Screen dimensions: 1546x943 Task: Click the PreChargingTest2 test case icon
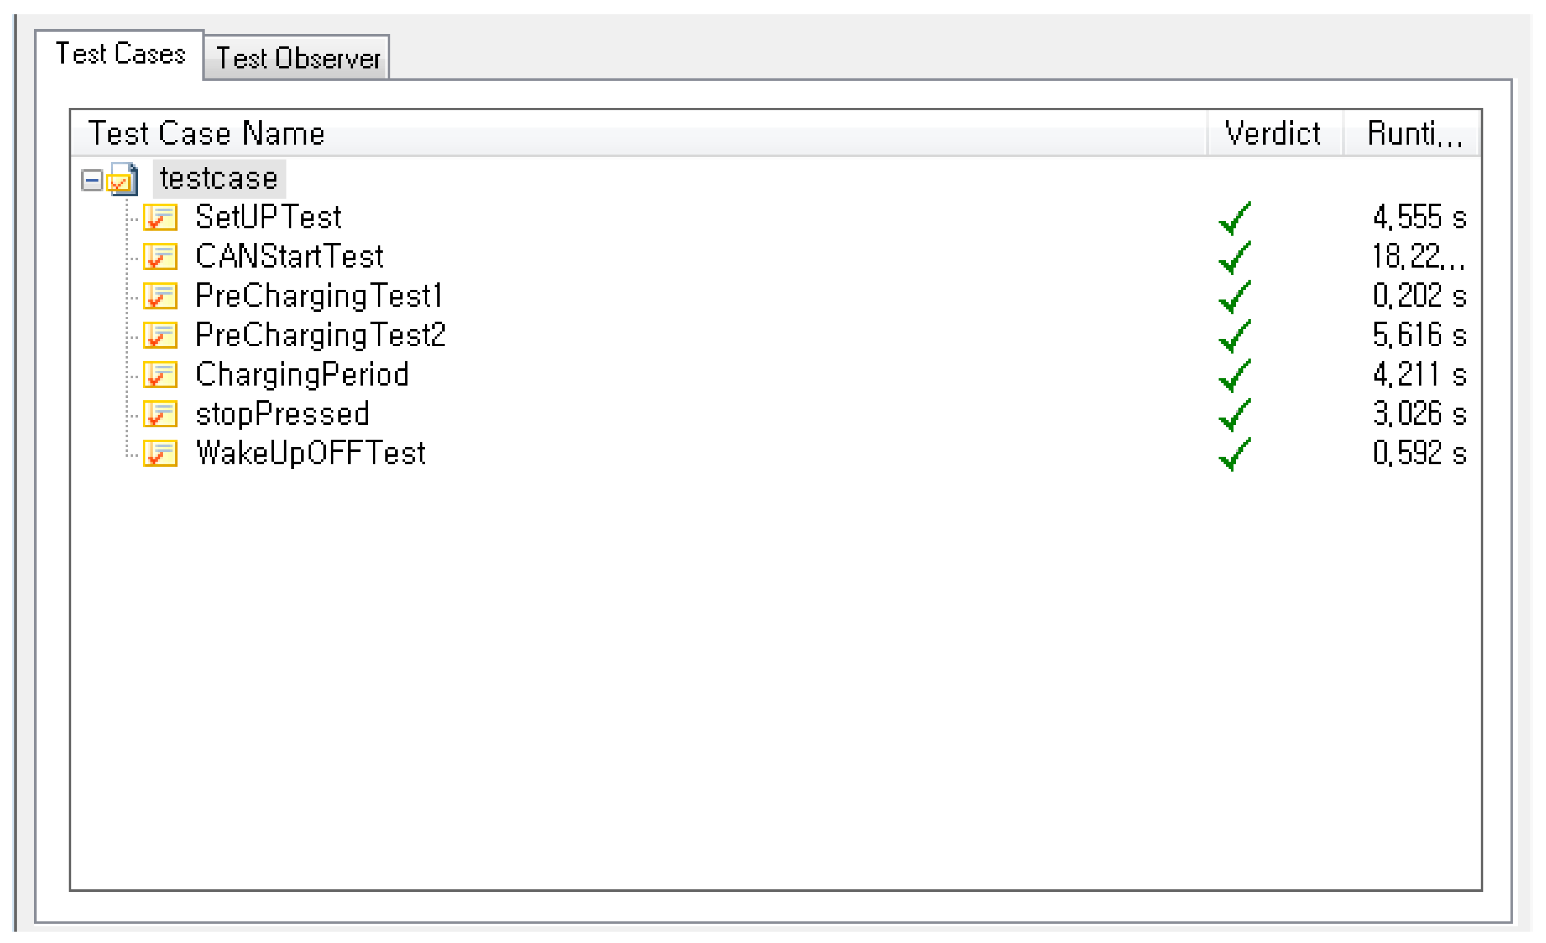(160, 335)
